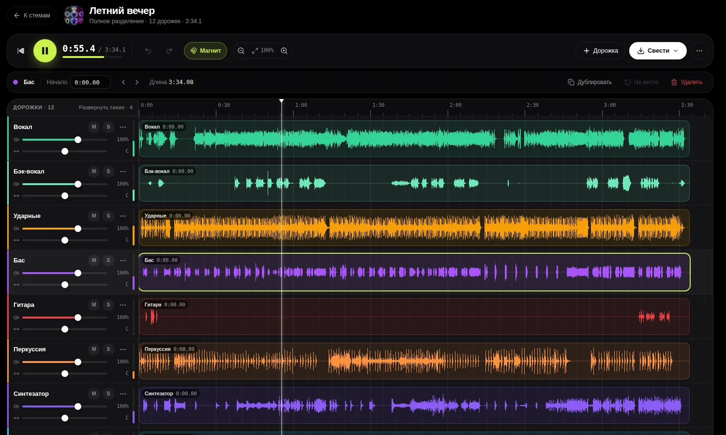Pause playback with the yellow button

coord(45,51)
